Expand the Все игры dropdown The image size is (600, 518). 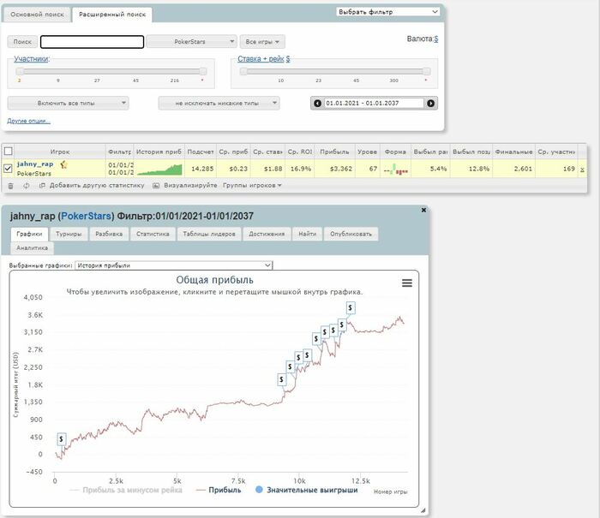click(x=262, y=42)
